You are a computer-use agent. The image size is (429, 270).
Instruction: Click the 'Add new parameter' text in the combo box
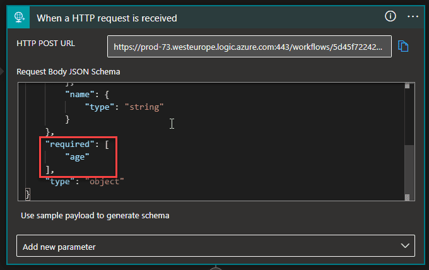tap(59, 247)
